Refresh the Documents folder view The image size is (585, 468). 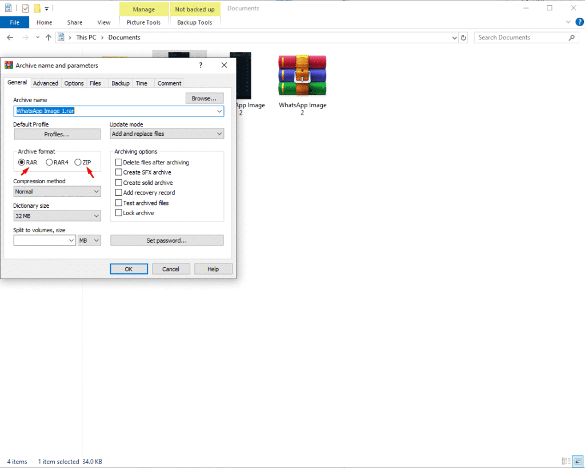463,38
